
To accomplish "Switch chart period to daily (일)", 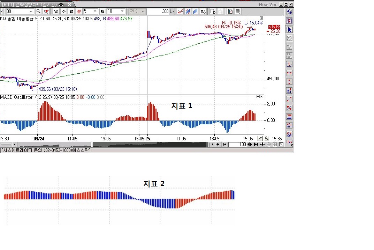I will 56,11.
